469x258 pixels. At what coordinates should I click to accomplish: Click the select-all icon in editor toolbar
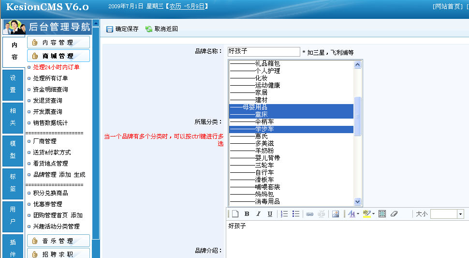(x=382, y=213)
